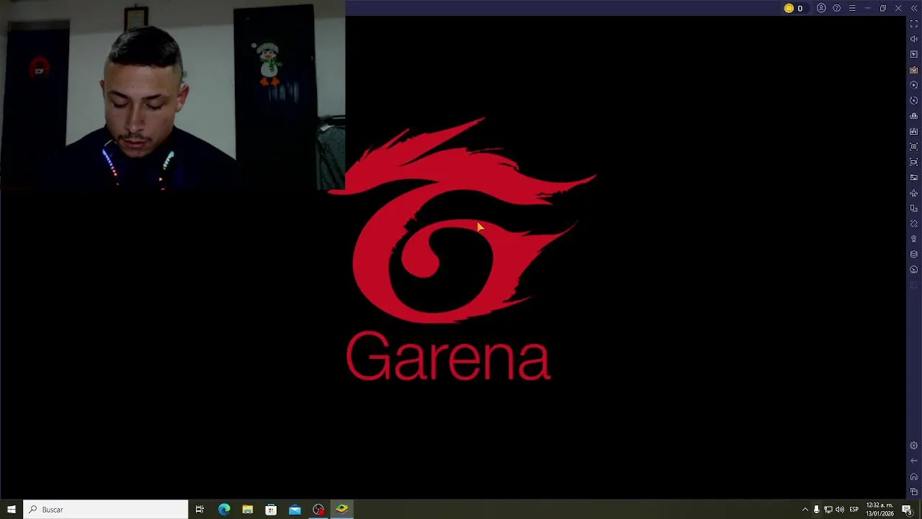Screen dimensions: 922x519
Task: Open the media folder icon in sidebar
Action: click(x=914, y=177)
